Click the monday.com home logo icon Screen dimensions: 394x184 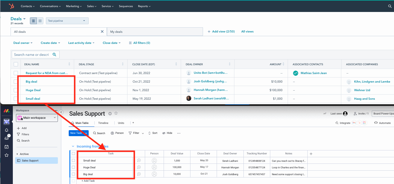7,111
